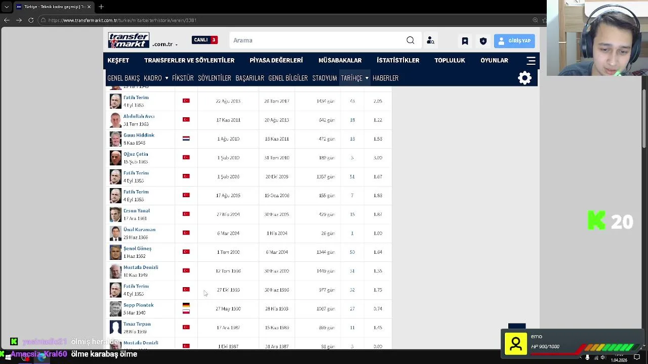
Task: Click Sepp Piontek's portrait thumbnail
Action: coord(115,309)
